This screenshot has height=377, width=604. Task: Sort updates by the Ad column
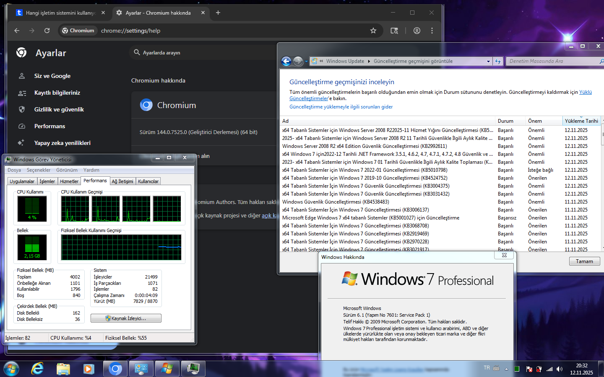click(388, 121)
